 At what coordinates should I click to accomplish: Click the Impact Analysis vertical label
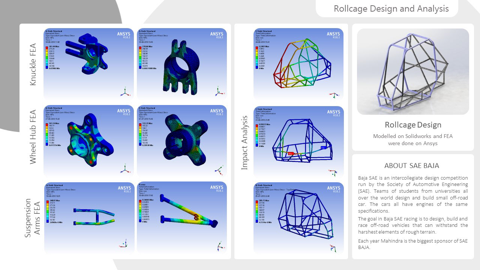[244, 142]
